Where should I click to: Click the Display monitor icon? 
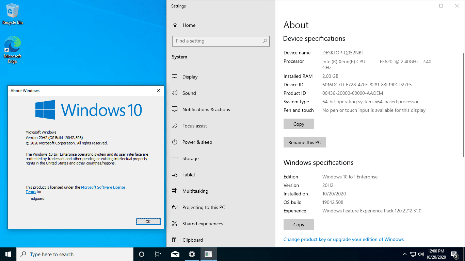point(175,77)
